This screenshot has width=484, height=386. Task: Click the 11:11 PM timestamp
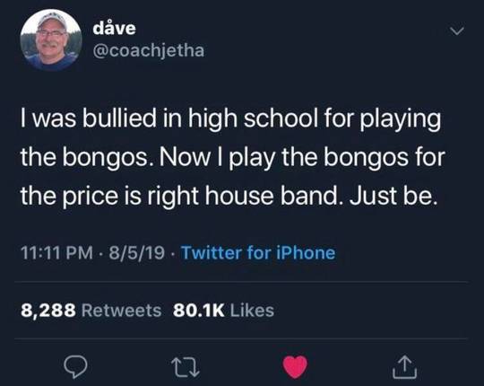[x=56, y=253]
